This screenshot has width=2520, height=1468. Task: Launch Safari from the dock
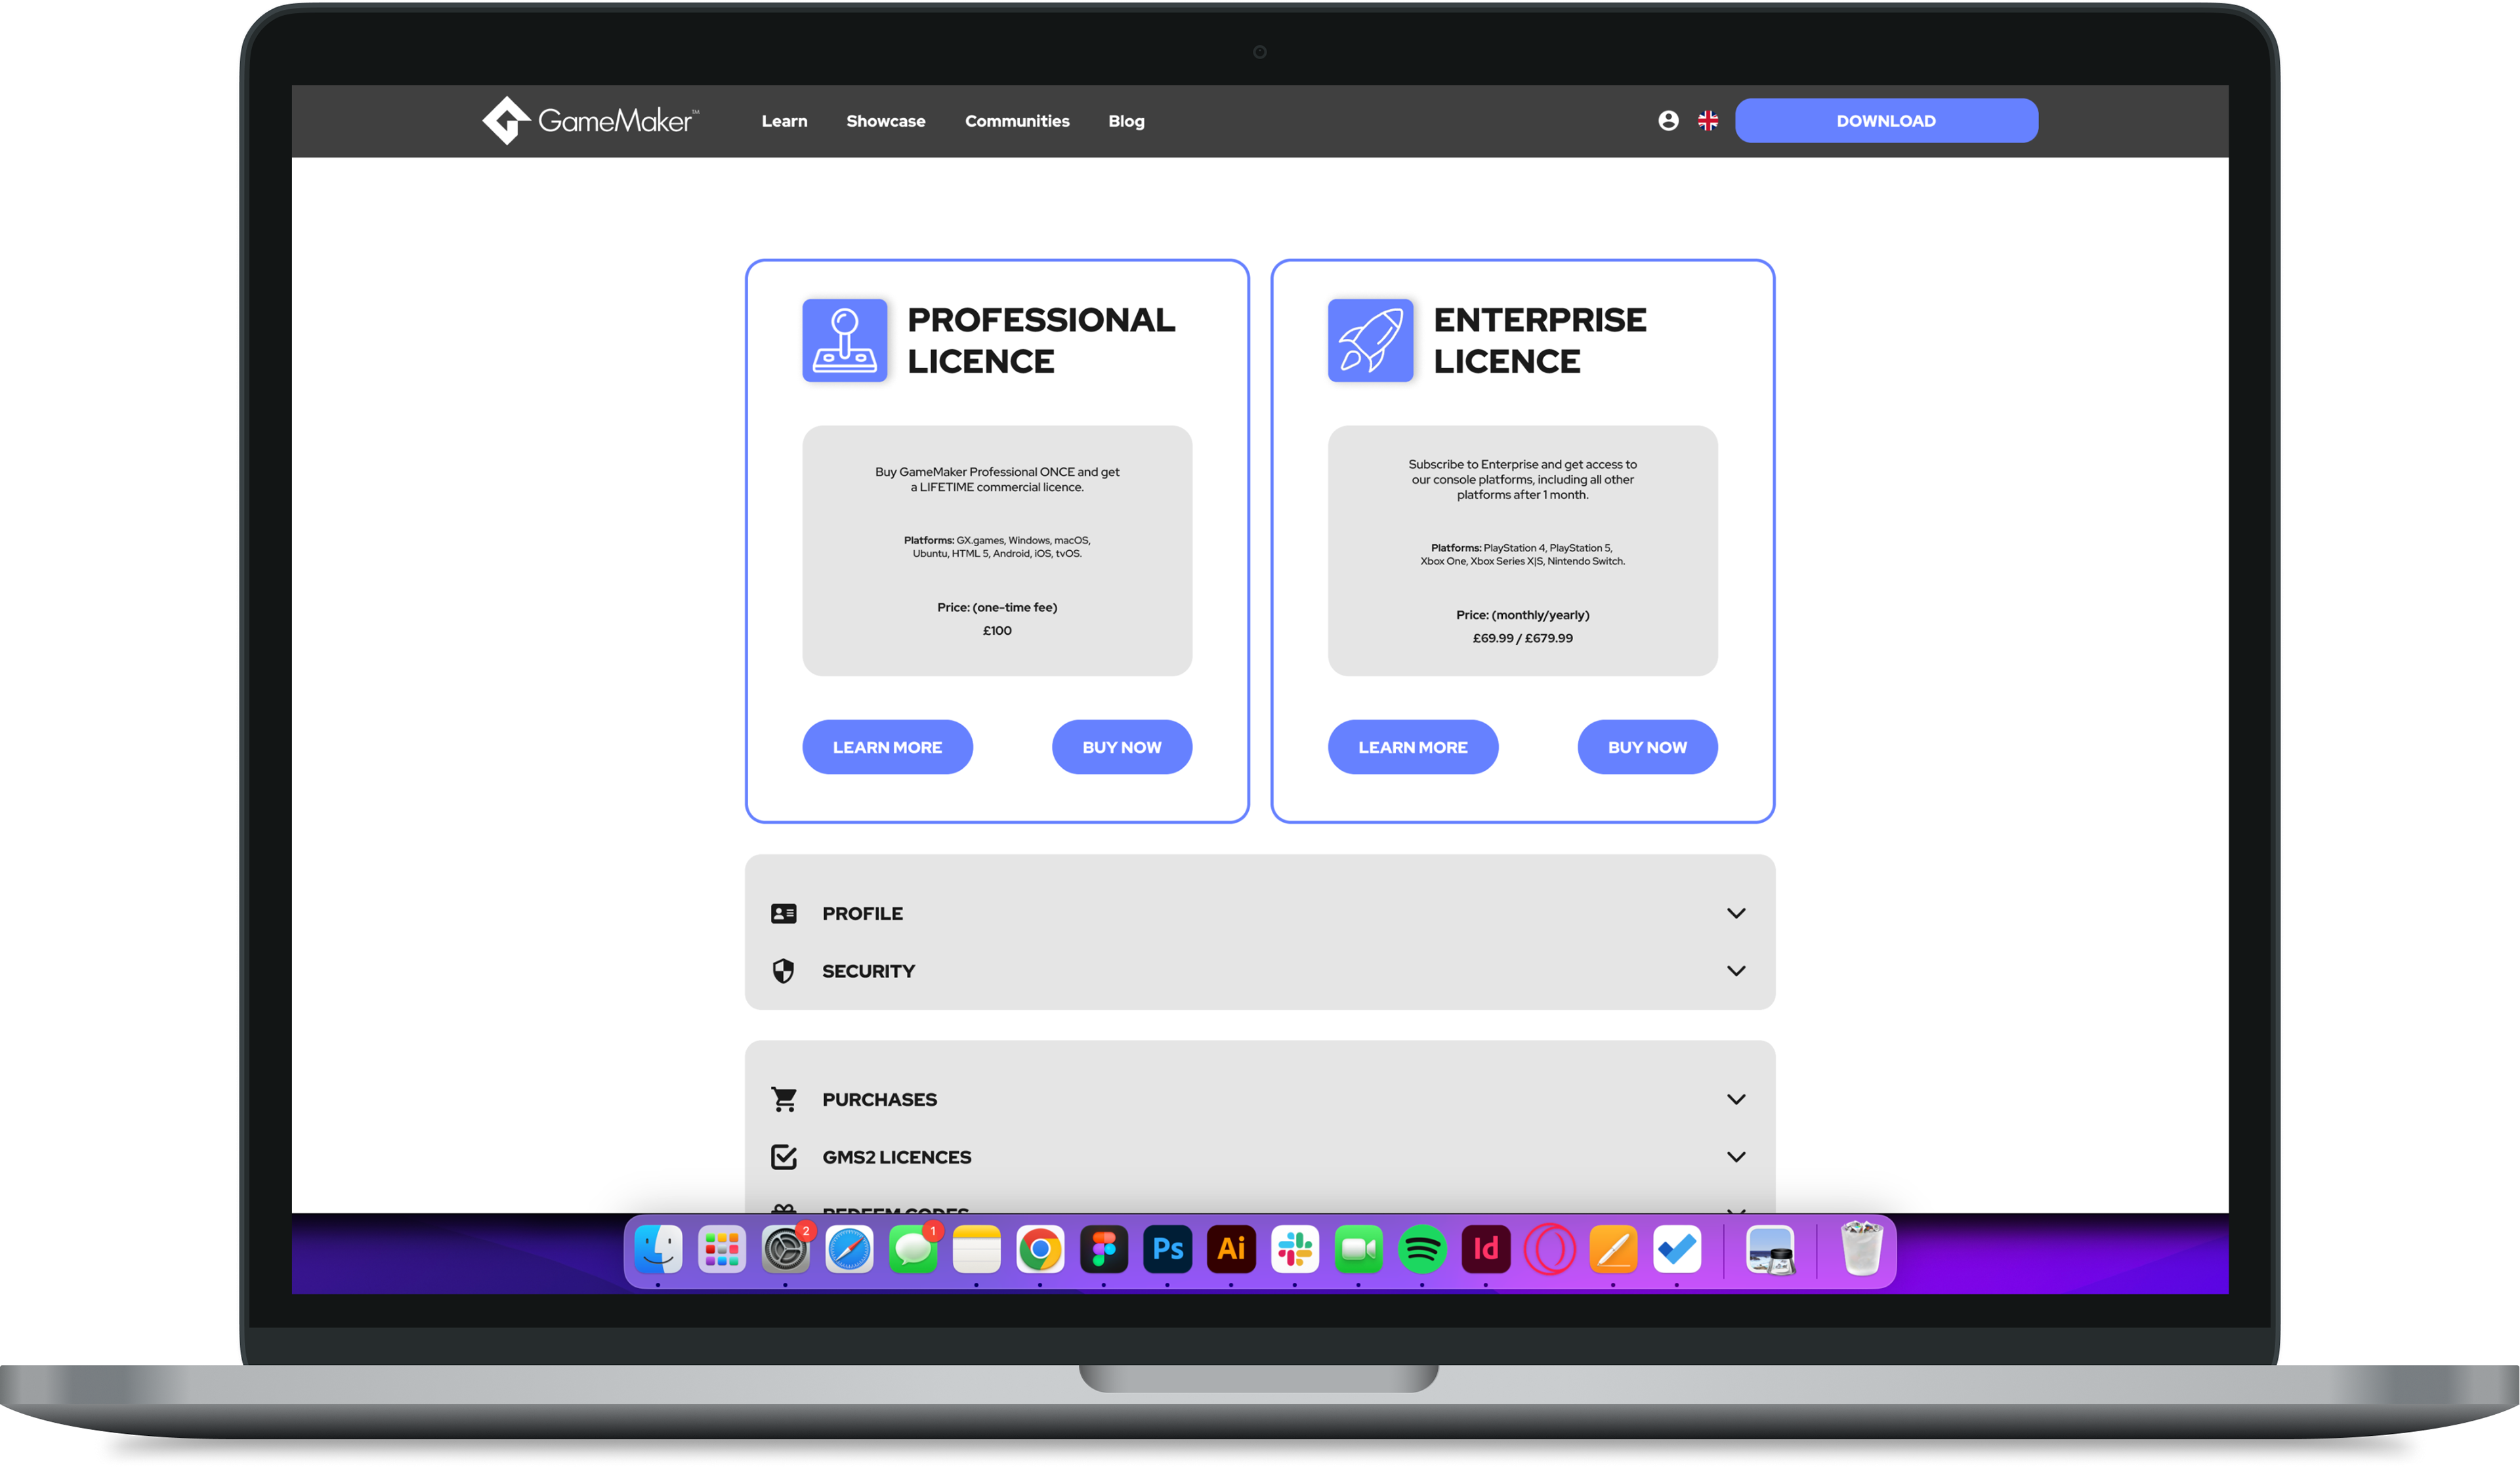coord(849,1250)
